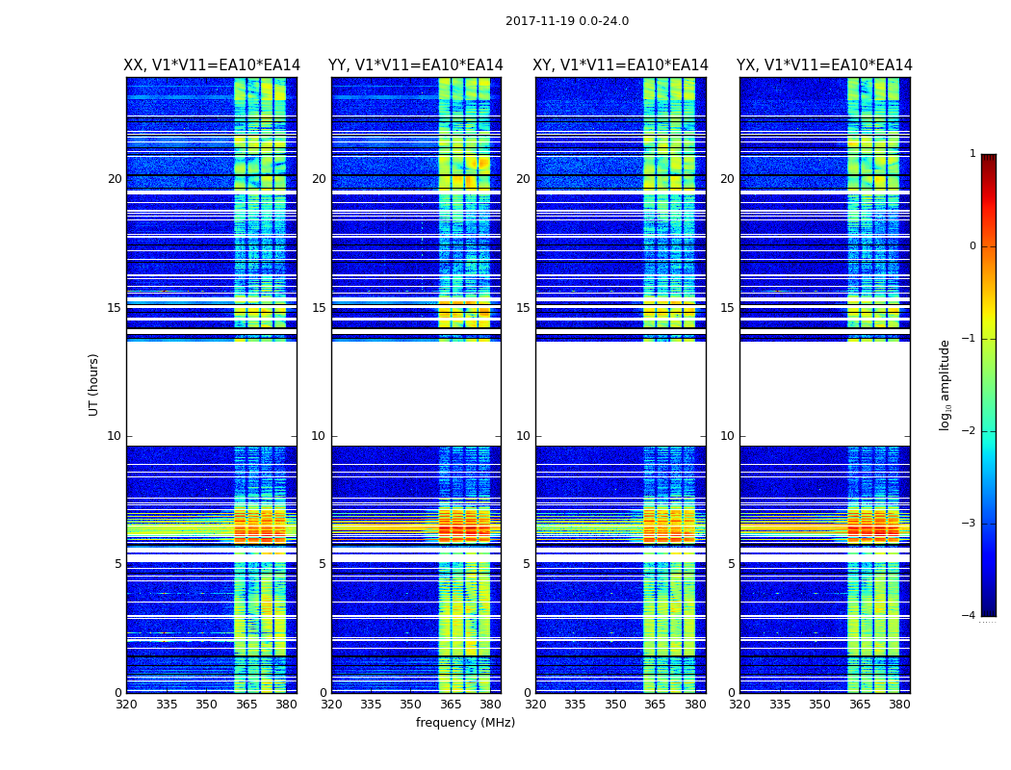
Task: Click the YX panel title
Action: [x=824, y=65]
